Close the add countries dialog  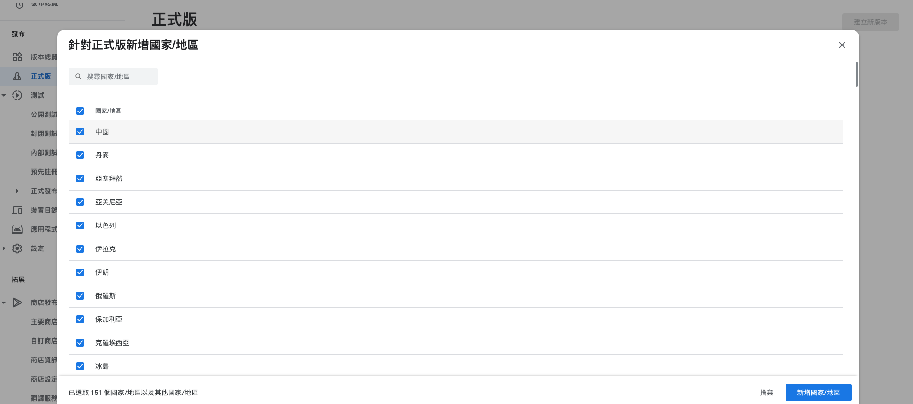(842, 45)
